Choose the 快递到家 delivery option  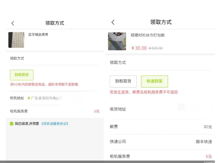(155, 81)
